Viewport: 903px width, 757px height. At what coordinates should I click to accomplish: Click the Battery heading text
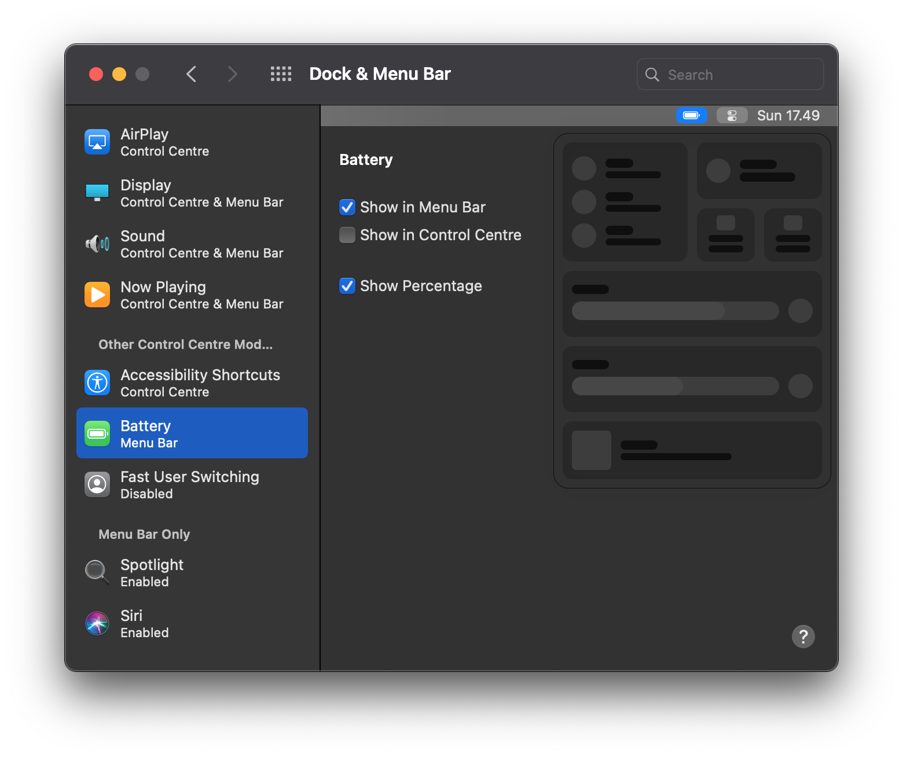pyautogui.click(x=366, y=160)
